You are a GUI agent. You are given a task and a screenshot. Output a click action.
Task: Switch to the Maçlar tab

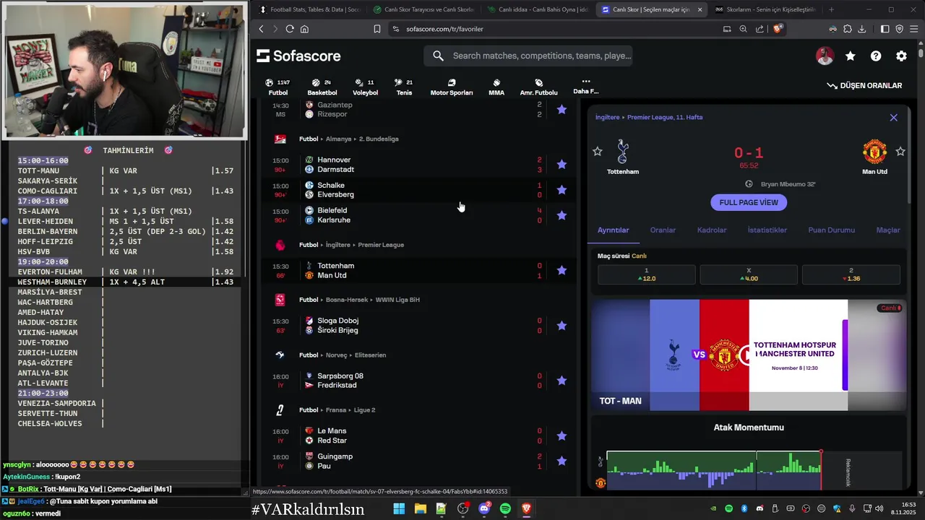[888, 230]
